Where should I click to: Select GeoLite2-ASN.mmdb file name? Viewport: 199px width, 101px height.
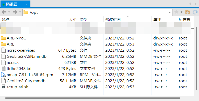pos(27,56)
